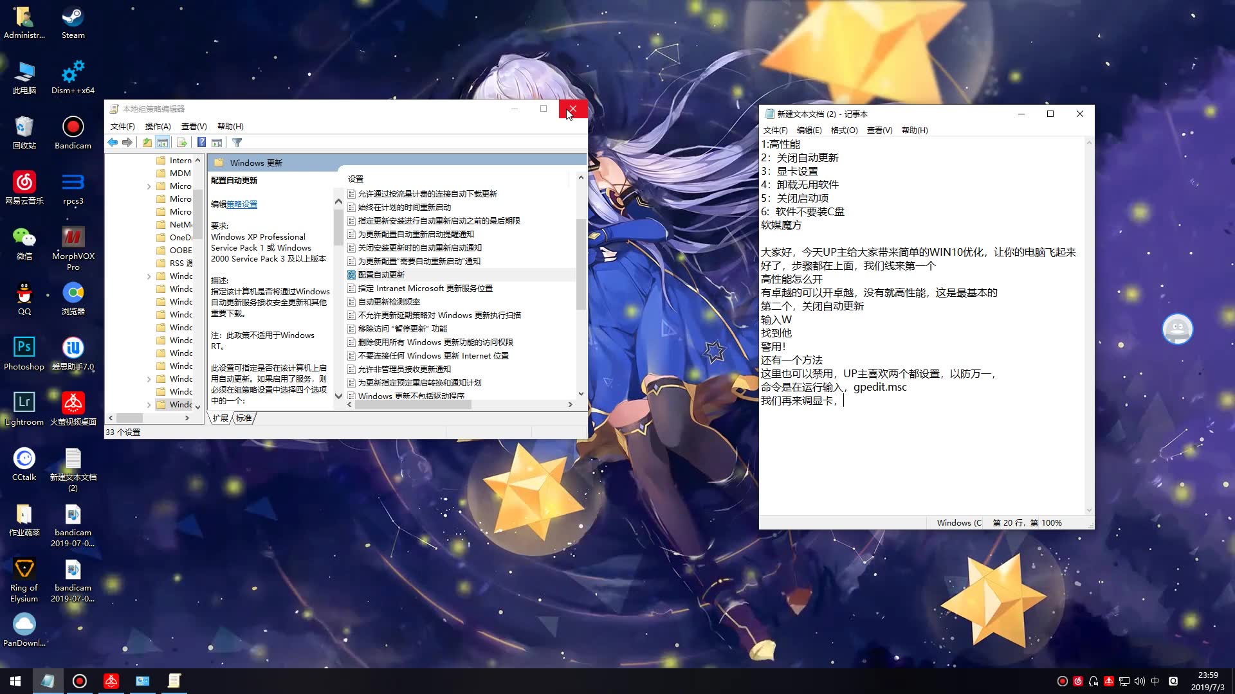The image size is (1235, 694).
Task: Click the 中 input method indicator in tray
Action: point(1155,681)
